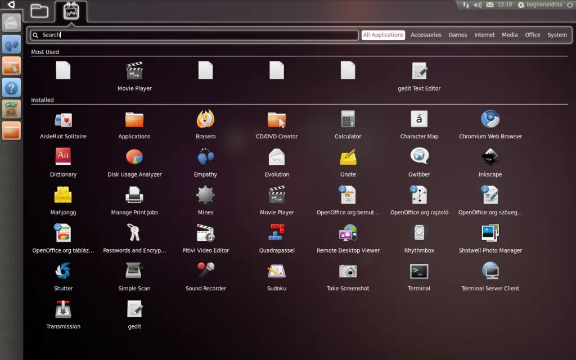576x360 pixels.
Task: Filter by Media category
Action: 510,35
